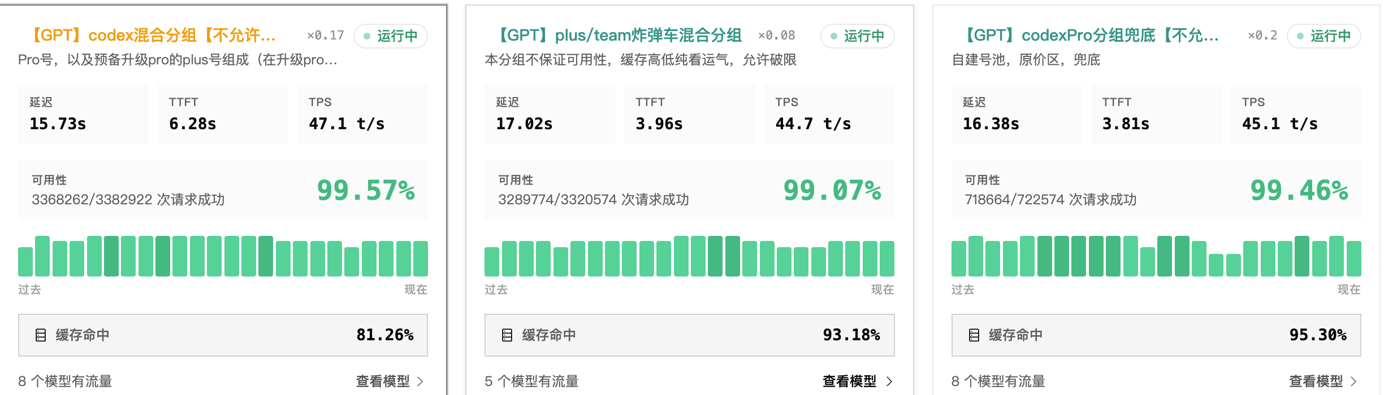Click chevron arrow beside 查看模型 in plus/team card
This screenshot has width=1384, height=395.
(889, 381)
